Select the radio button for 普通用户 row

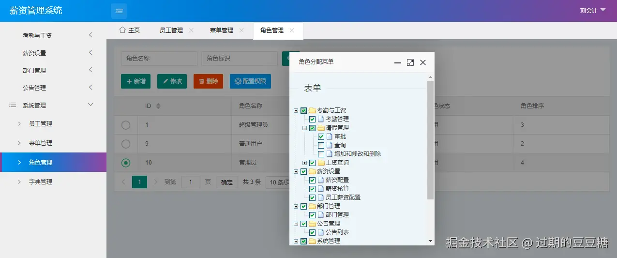(x=126, y=144)
